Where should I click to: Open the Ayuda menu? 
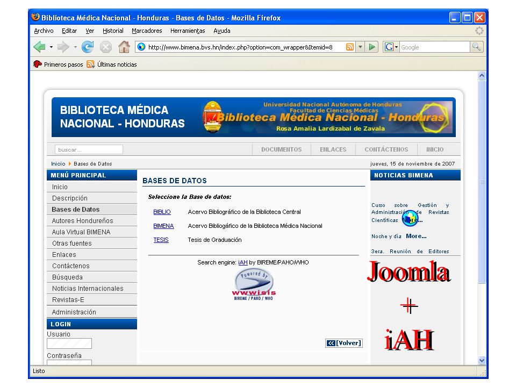[222, 31]
